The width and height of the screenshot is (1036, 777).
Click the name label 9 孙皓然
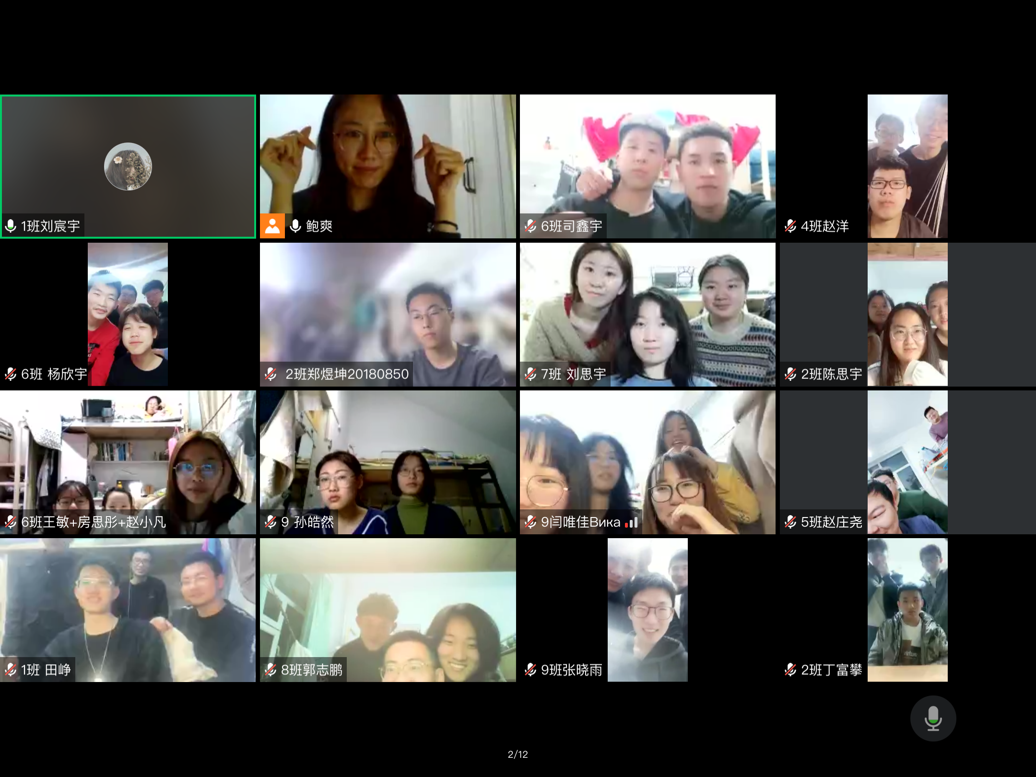(x=307, y=522)
